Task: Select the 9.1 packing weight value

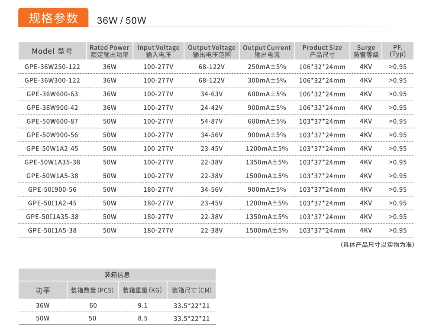Action: click(x=142, y=305)
